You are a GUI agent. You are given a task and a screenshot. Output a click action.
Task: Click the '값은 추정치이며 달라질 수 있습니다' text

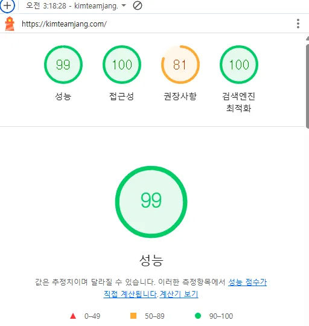[x=95, y=282]
